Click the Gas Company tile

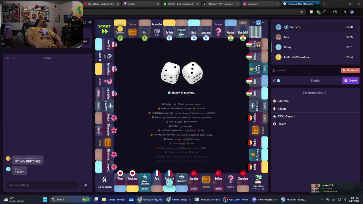click(258, 155)
